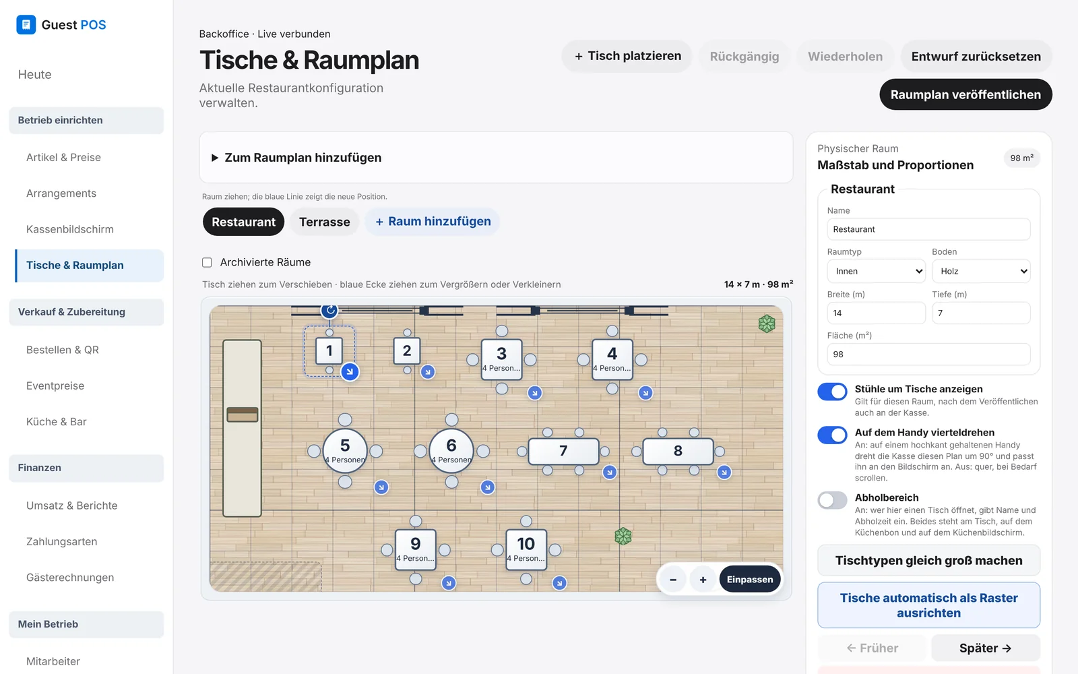
Task: Expand Zum Raumplan hinzufügen section
Action: 496,158
